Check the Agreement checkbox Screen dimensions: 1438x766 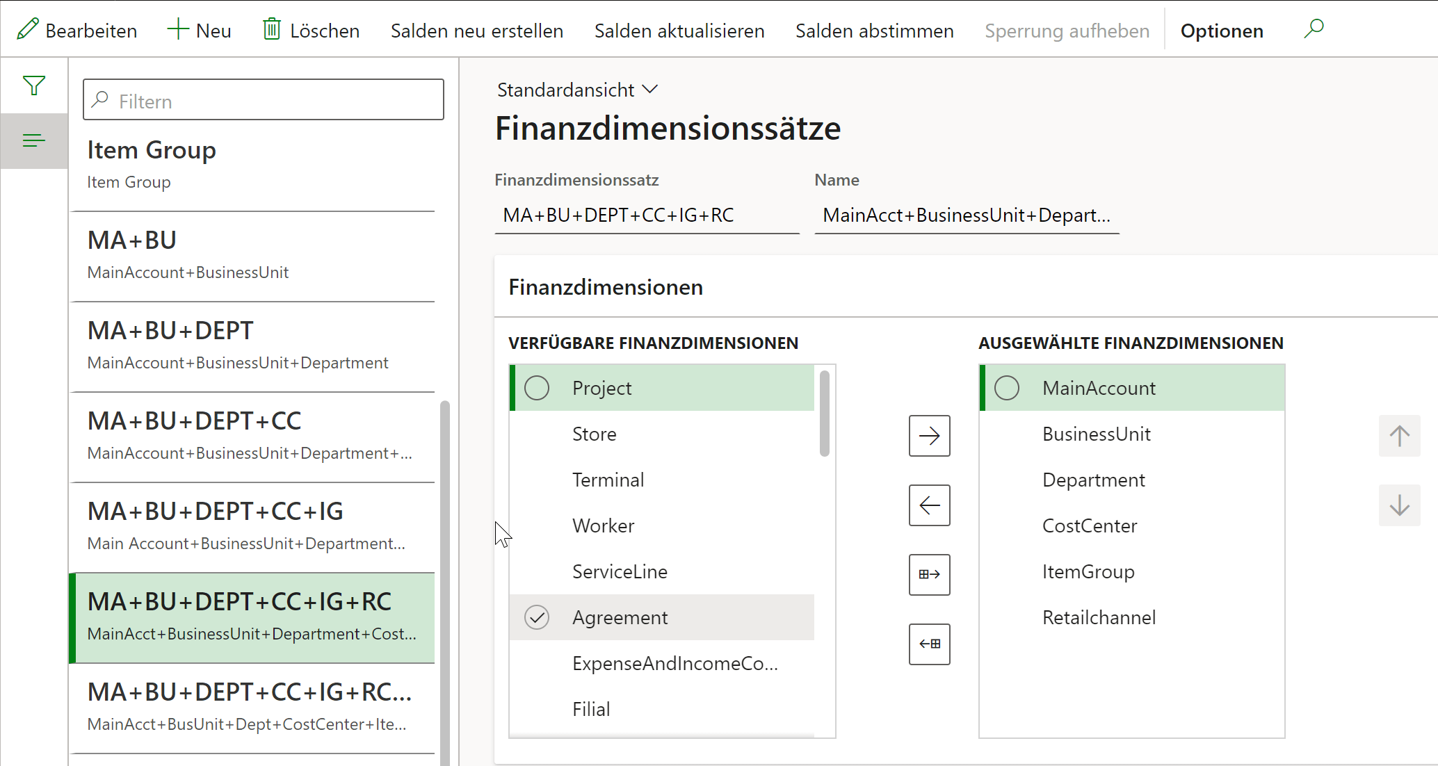[536, 617]
